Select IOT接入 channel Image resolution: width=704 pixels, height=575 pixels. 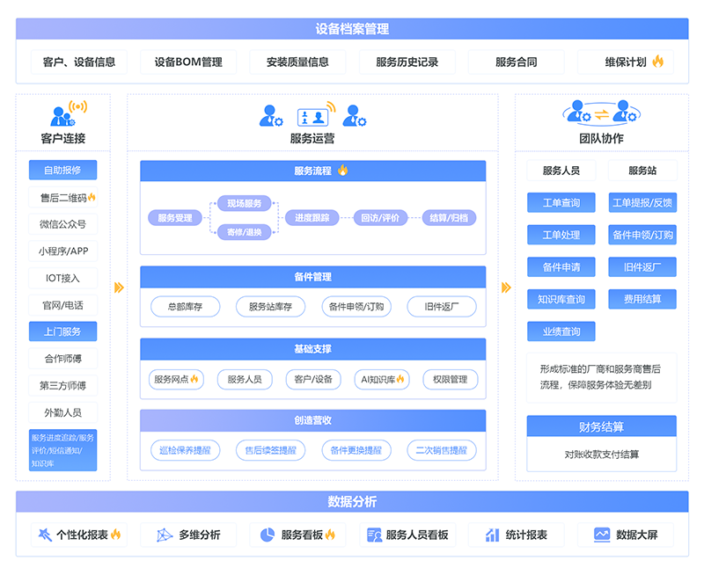62,278
